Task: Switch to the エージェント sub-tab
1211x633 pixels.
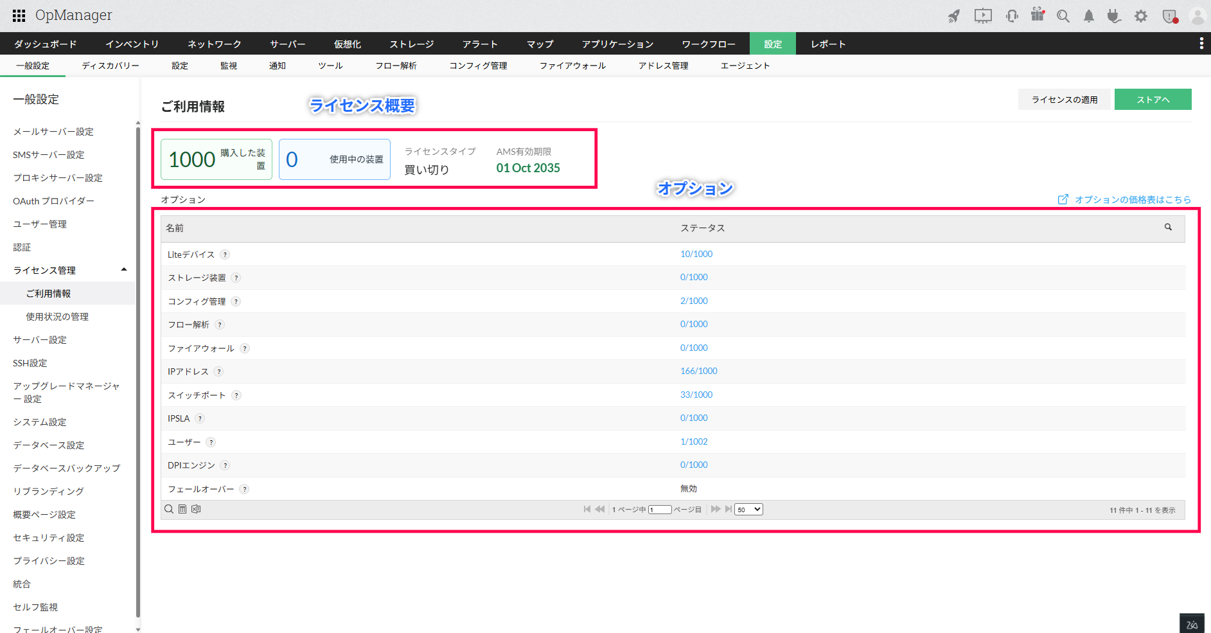Action: click(x=745, y=66)
